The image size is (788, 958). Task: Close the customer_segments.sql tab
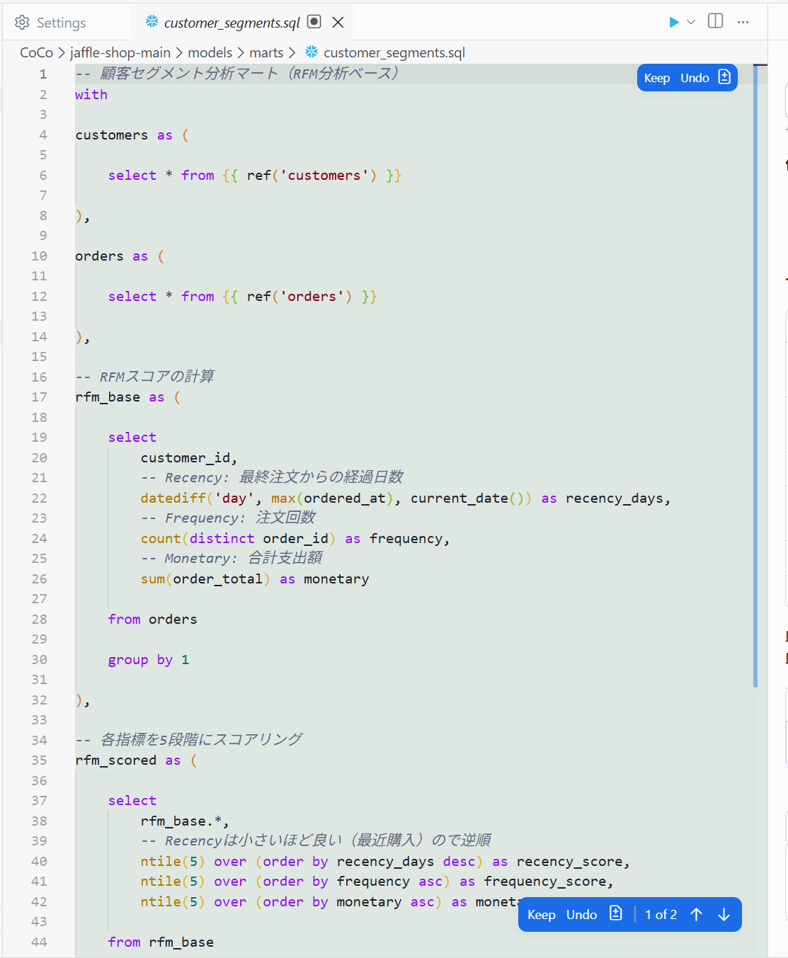[338, 22]
